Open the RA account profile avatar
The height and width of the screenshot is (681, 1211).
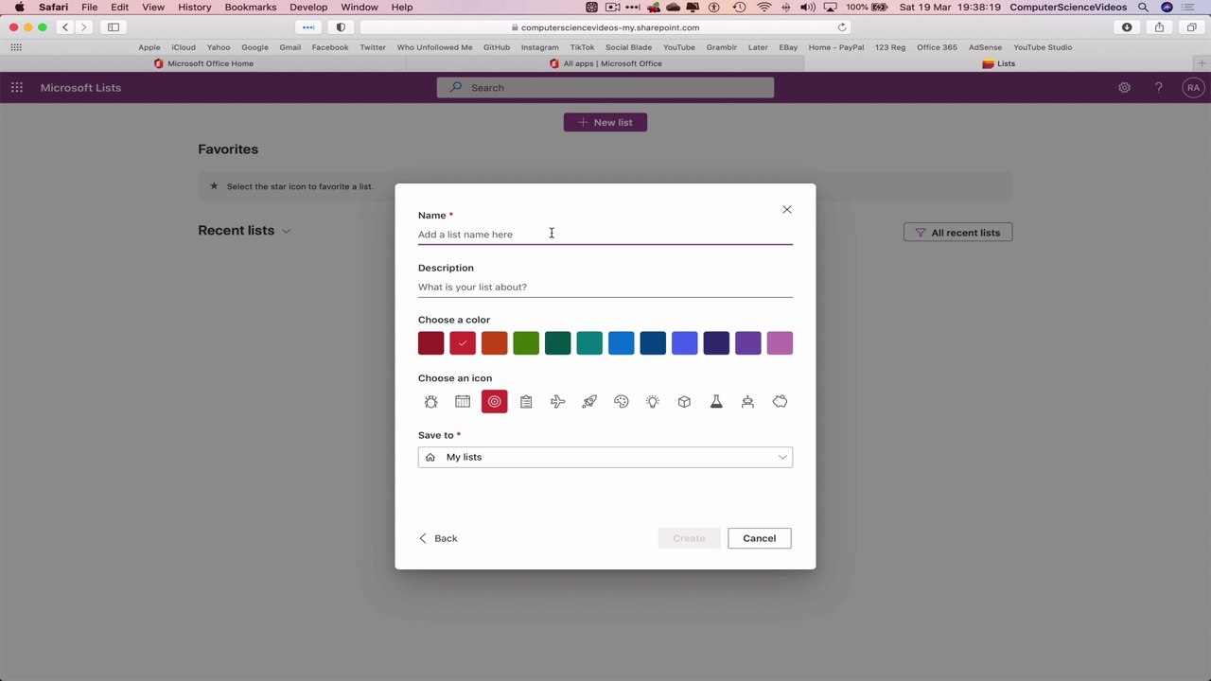coord(1193,88)
